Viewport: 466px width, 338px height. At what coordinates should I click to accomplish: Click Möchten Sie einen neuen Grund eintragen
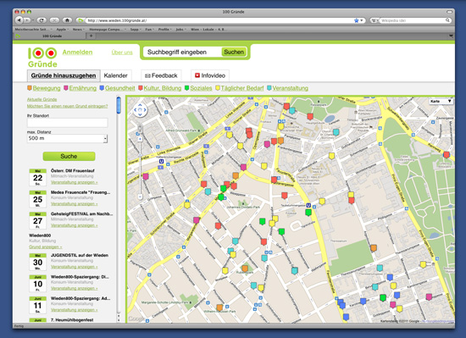pos(68,106)
